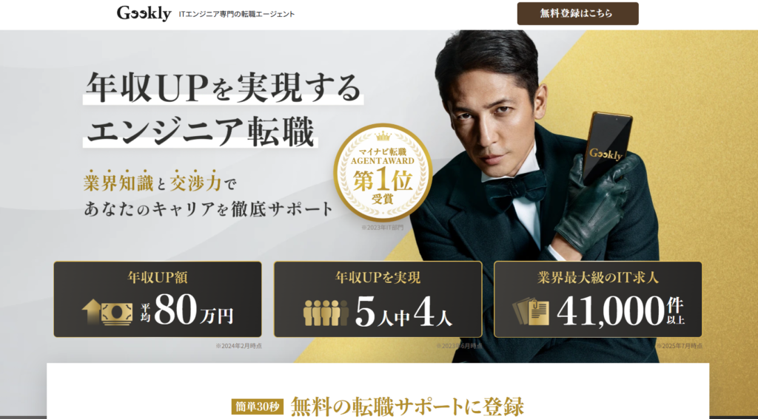Image resolution: width=758 pixels, height=419 pixels.
Task: Click the gold 第1位 award badge
Action: [x=383, y=172]
